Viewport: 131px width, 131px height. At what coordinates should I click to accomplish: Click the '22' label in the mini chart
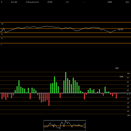coord(84,127)
